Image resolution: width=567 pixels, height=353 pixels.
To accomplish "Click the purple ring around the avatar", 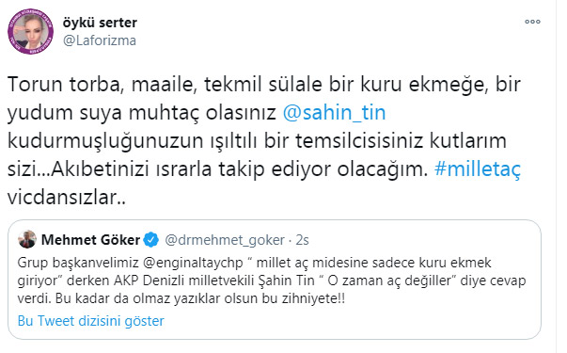I will 9,31.
